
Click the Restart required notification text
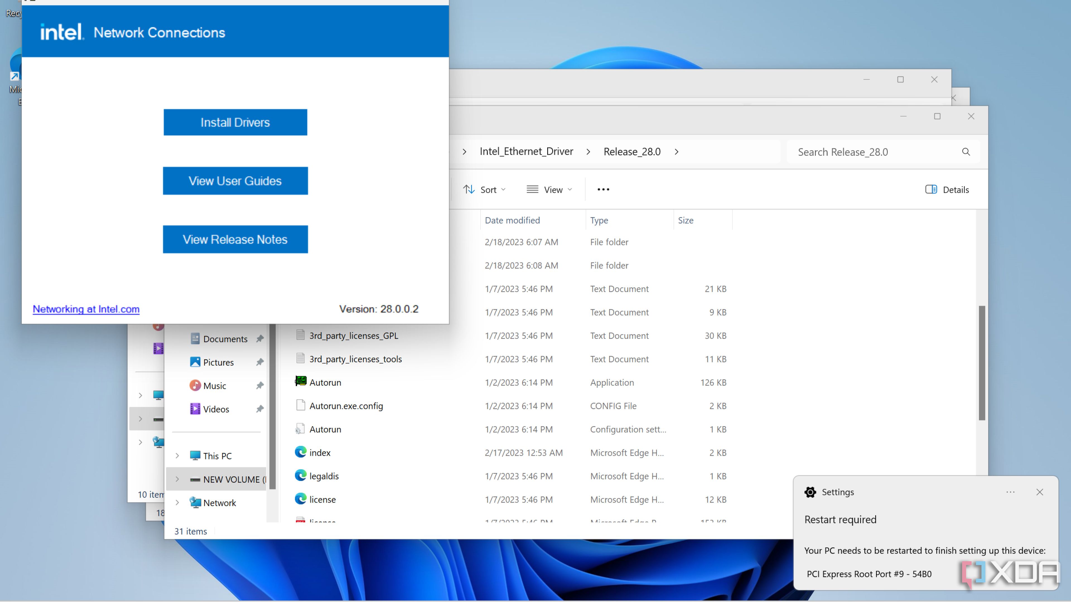(840, 519)
